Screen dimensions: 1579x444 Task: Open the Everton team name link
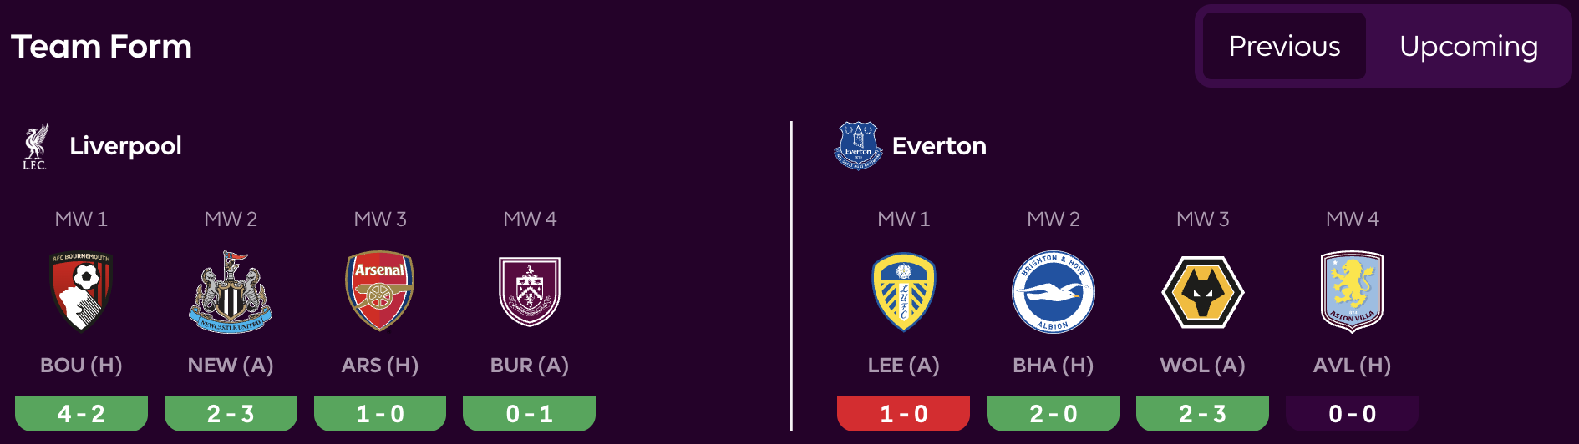[x=939, y=146]
